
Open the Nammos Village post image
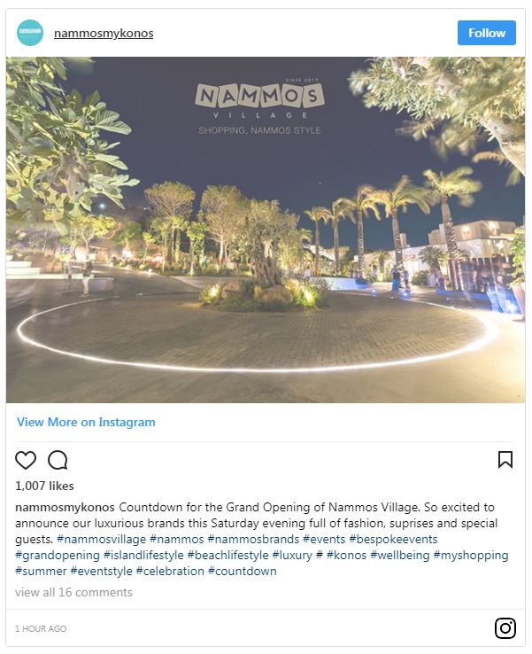coord(266,230)
